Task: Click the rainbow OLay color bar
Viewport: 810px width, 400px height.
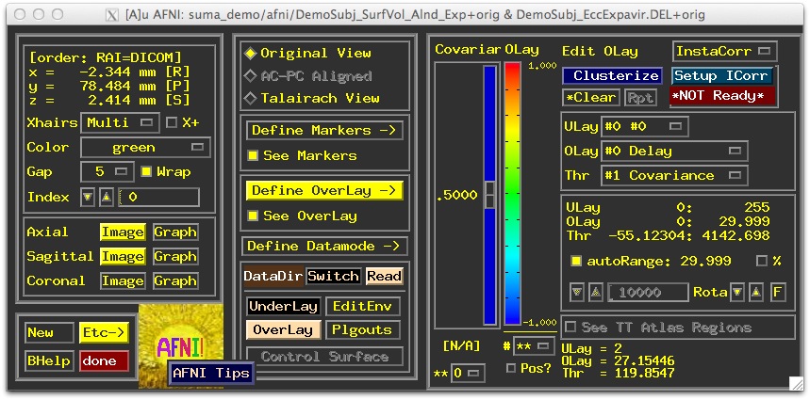Action: point(512,194)
